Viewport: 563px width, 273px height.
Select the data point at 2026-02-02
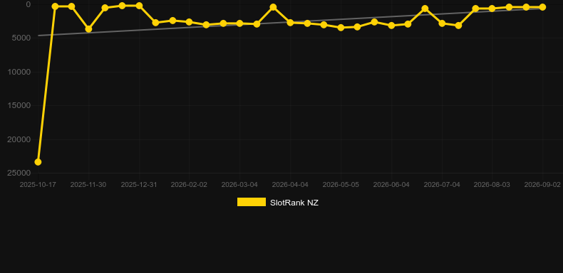tap(190, 22)
